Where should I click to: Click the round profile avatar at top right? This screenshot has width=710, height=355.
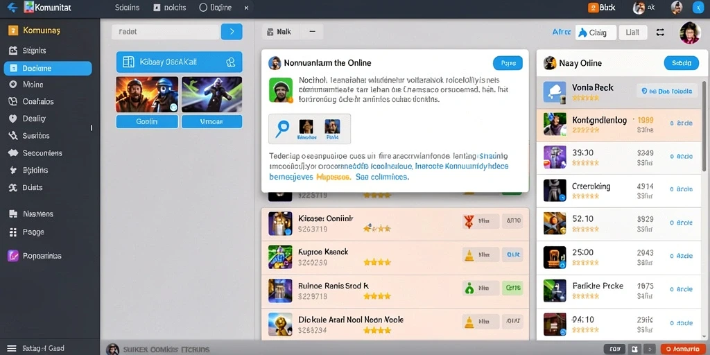(690, 33)
